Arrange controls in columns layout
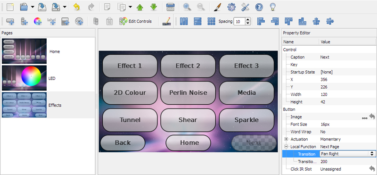 pos(184,21)
